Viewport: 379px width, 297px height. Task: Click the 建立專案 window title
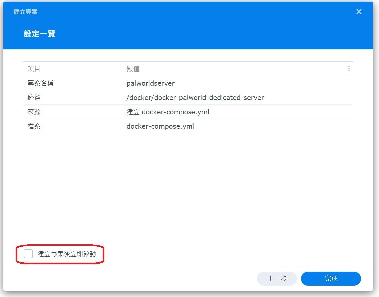click(x=25, y=12)
